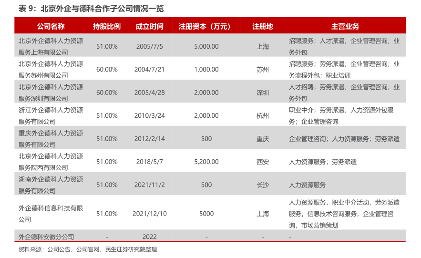This screenshot has width=421, height=258.
Task: Select the 深圳 registration location cell
Action: pyautogui.click(x=262, y=93)
